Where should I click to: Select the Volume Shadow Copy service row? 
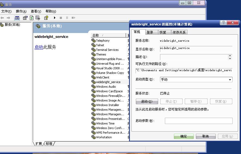(x=110, y=73)
